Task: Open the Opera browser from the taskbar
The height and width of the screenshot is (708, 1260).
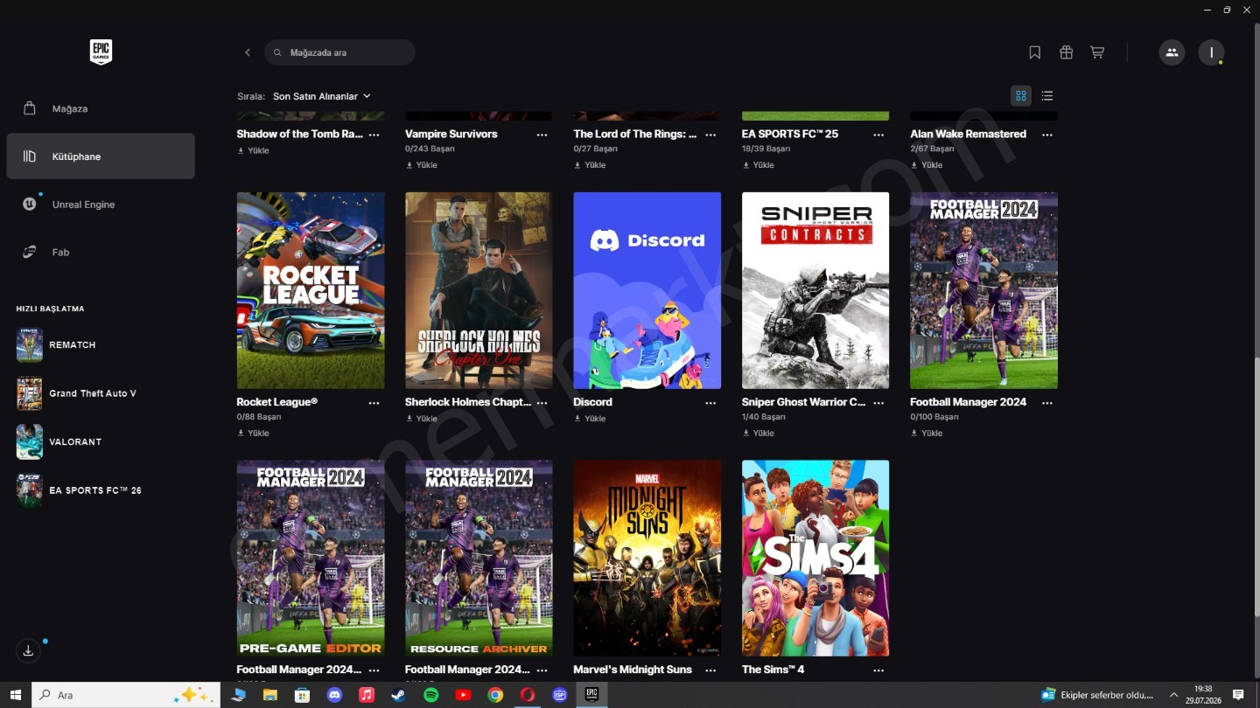Action: point(527,695)
